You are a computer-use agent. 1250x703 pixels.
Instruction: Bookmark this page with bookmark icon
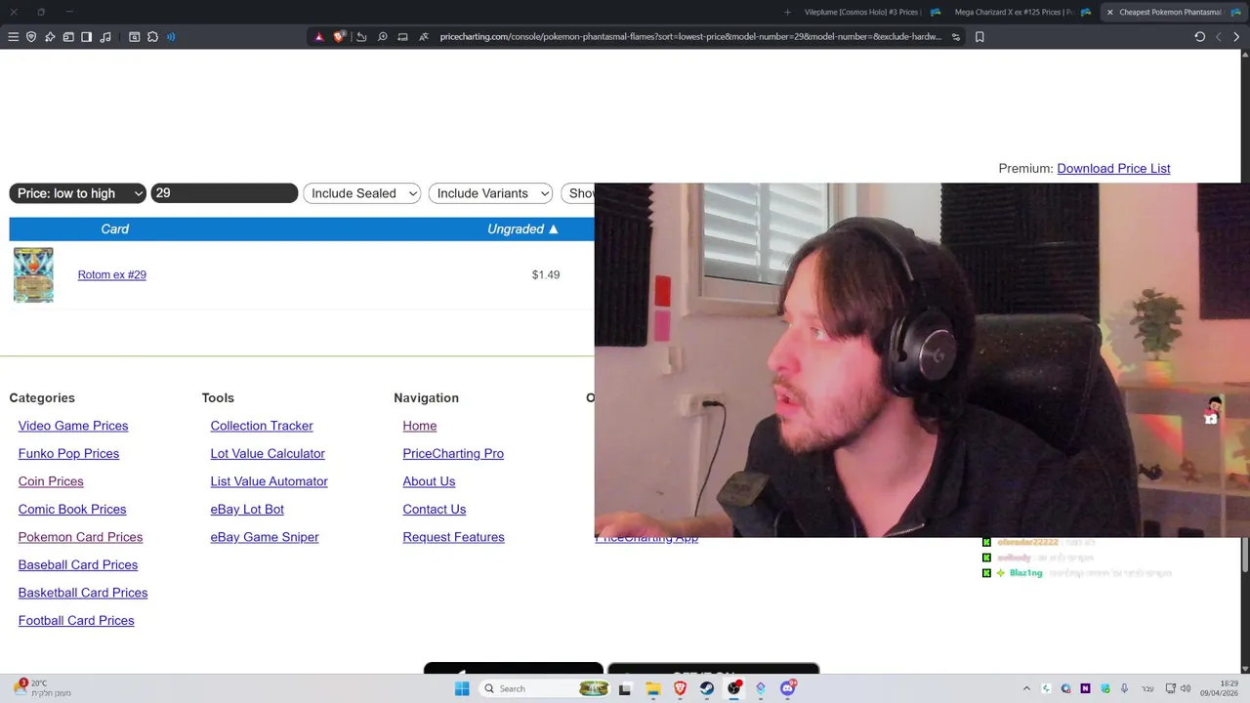[979, 37]
